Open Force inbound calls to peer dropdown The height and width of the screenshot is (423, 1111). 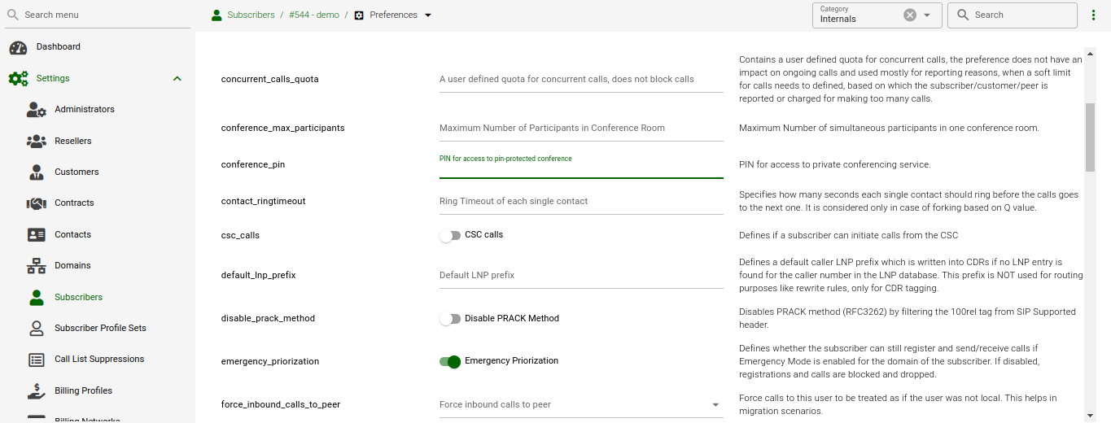tap(715, 405)
